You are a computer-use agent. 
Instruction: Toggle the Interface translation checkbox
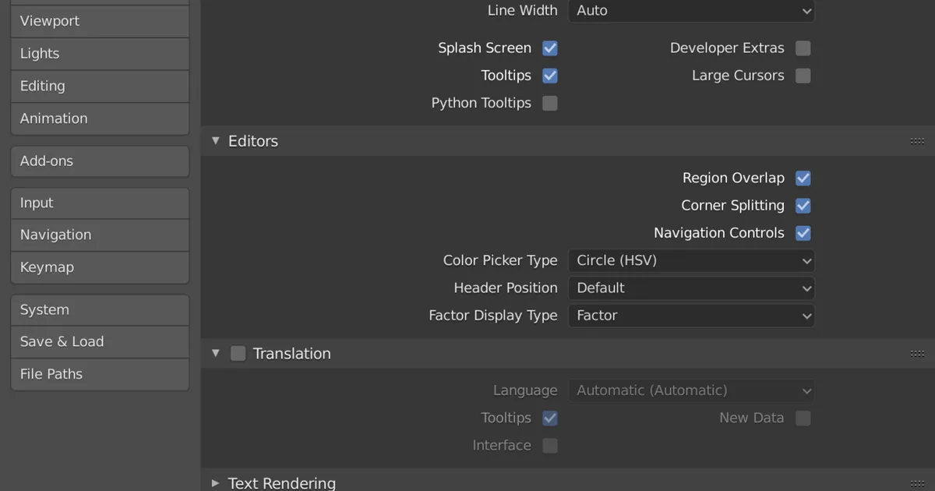pos(550,446)
